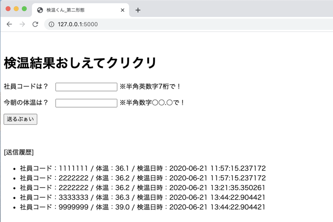View site information icon in address bar
Screen dimensions: 333x222
tap(51, 25)
